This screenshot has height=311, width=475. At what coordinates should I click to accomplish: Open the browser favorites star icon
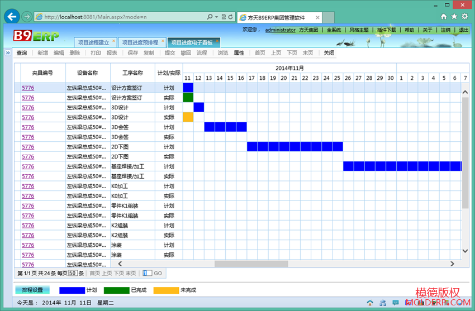tap(454, 17)
